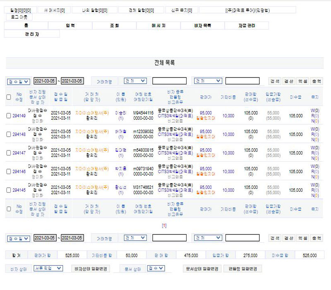This screenshot has height=290, width=331.
Task: Select the 메시지 menu item
Action: tap(158, 26)
